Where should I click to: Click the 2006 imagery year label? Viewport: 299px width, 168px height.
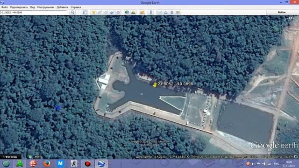[37, 157]
